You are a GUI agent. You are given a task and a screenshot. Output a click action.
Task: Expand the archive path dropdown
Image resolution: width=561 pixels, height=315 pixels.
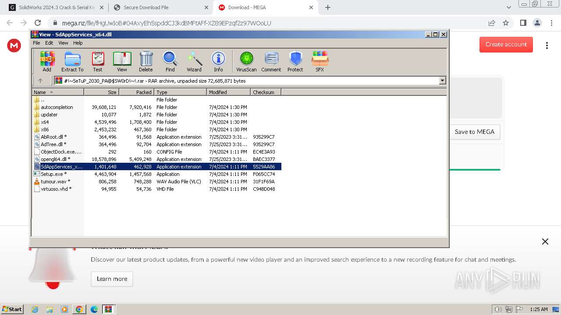tap(442, 80)
